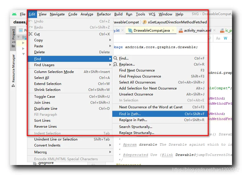This screenshot has width=242, height=175.
Task: Choose Select All entry
Action: coord(70,78)
